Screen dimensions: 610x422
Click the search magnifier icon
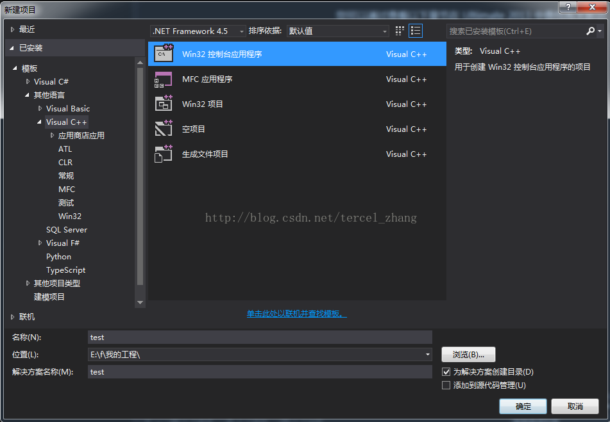pos(591,31)
